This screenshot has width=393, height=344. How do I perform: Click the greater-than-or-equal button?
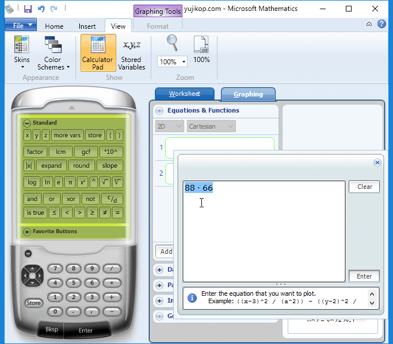(92, 213)
